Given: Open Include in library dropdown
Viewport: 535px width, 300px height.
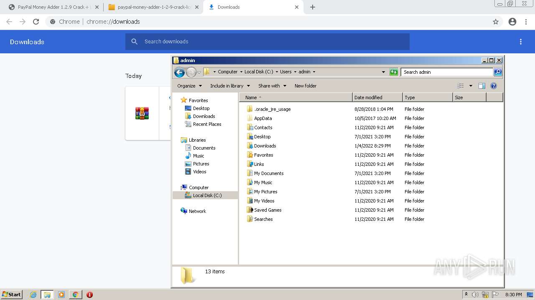Looking at the screenshot, I should pos(230,86).
